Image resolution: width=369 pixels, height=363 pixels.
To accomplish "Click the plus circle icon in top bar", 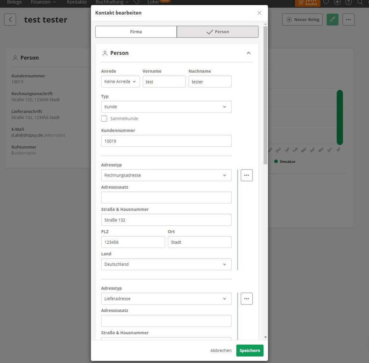I will click(337, 2).
